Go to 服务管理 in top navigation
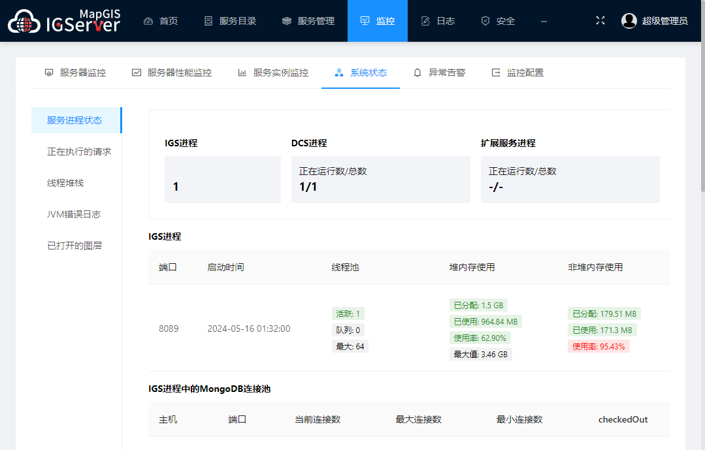Image resolution: width=705 pixels, height=450 pixels. tap(308, 21)
